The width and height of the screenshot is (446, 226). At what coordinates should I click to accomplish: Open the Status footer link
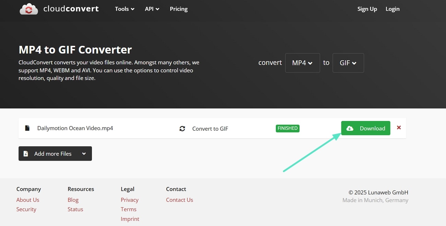(x=75, y=209)
